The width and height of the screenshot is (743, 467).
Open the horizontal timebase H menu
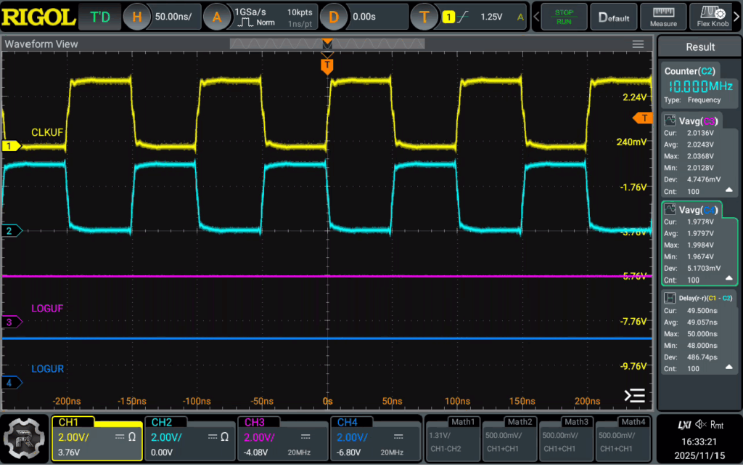click(x=136, y=17)
